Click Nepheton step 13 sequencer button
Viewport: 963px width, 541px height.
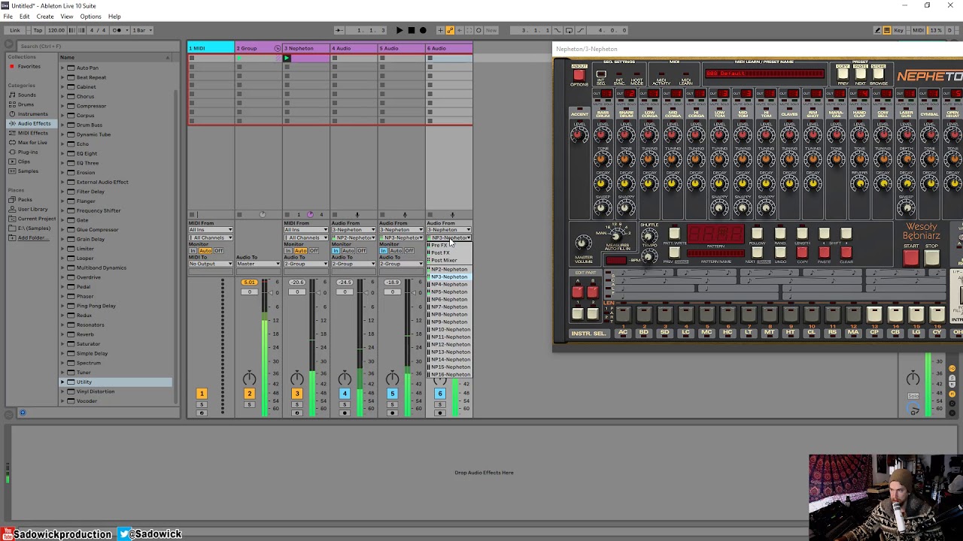point(874,313)
